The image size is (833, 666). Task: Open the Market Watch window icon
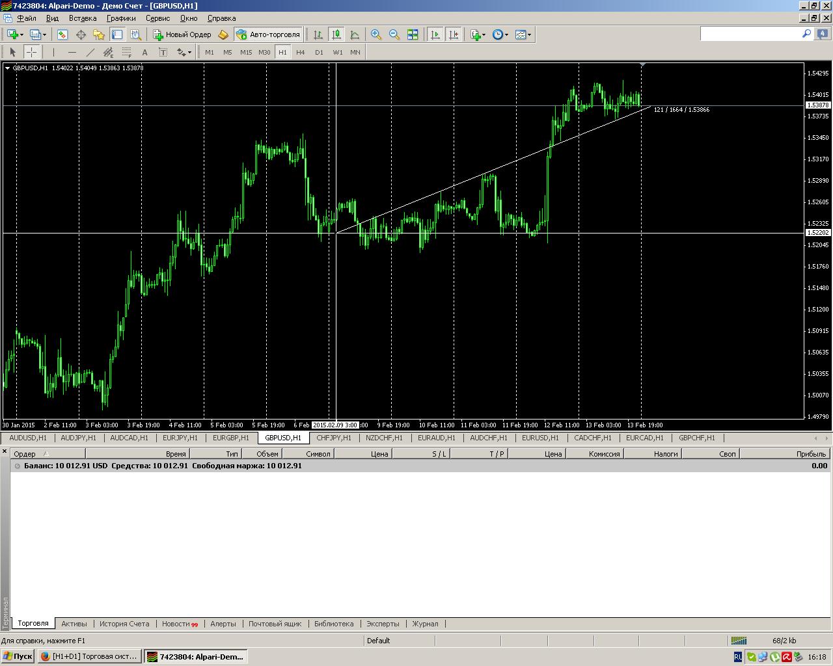(x=63, y=34)
